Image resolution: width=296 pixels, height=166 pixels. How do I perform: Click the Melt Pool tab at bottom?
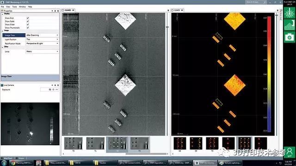(8, 158)
